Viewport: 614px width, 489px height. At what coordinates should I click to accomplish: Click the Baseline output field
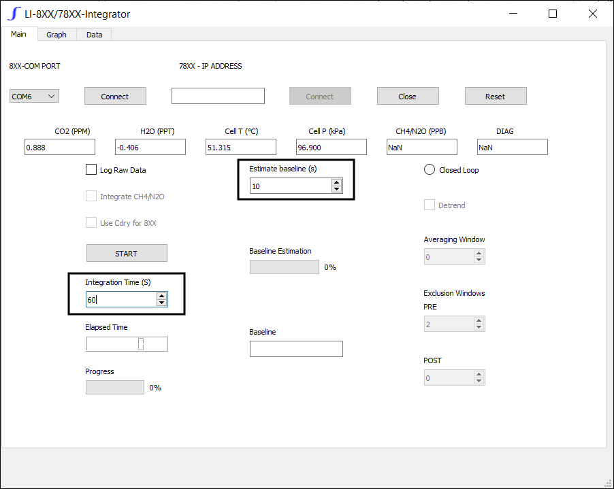(x=296, y=349)
